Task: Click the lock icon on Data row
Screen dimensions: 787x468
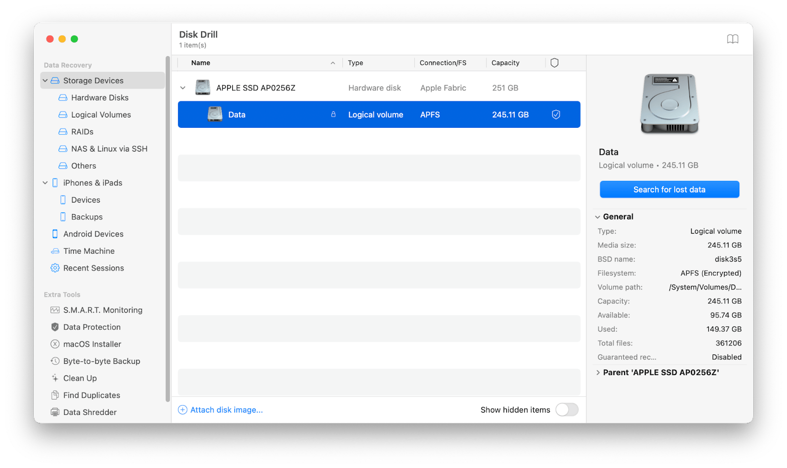Action: click(333, 114)
